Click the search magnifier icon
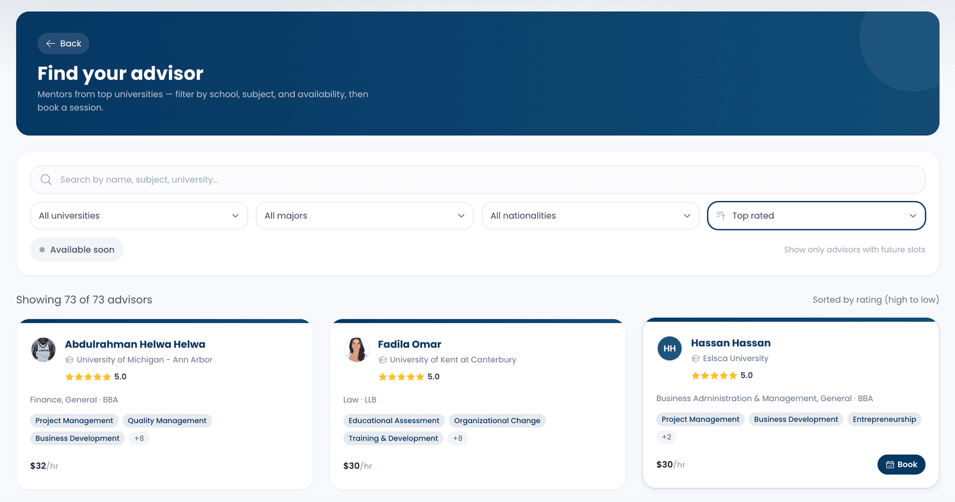This screenshot has height=502, width=955. tap(46, 179)
